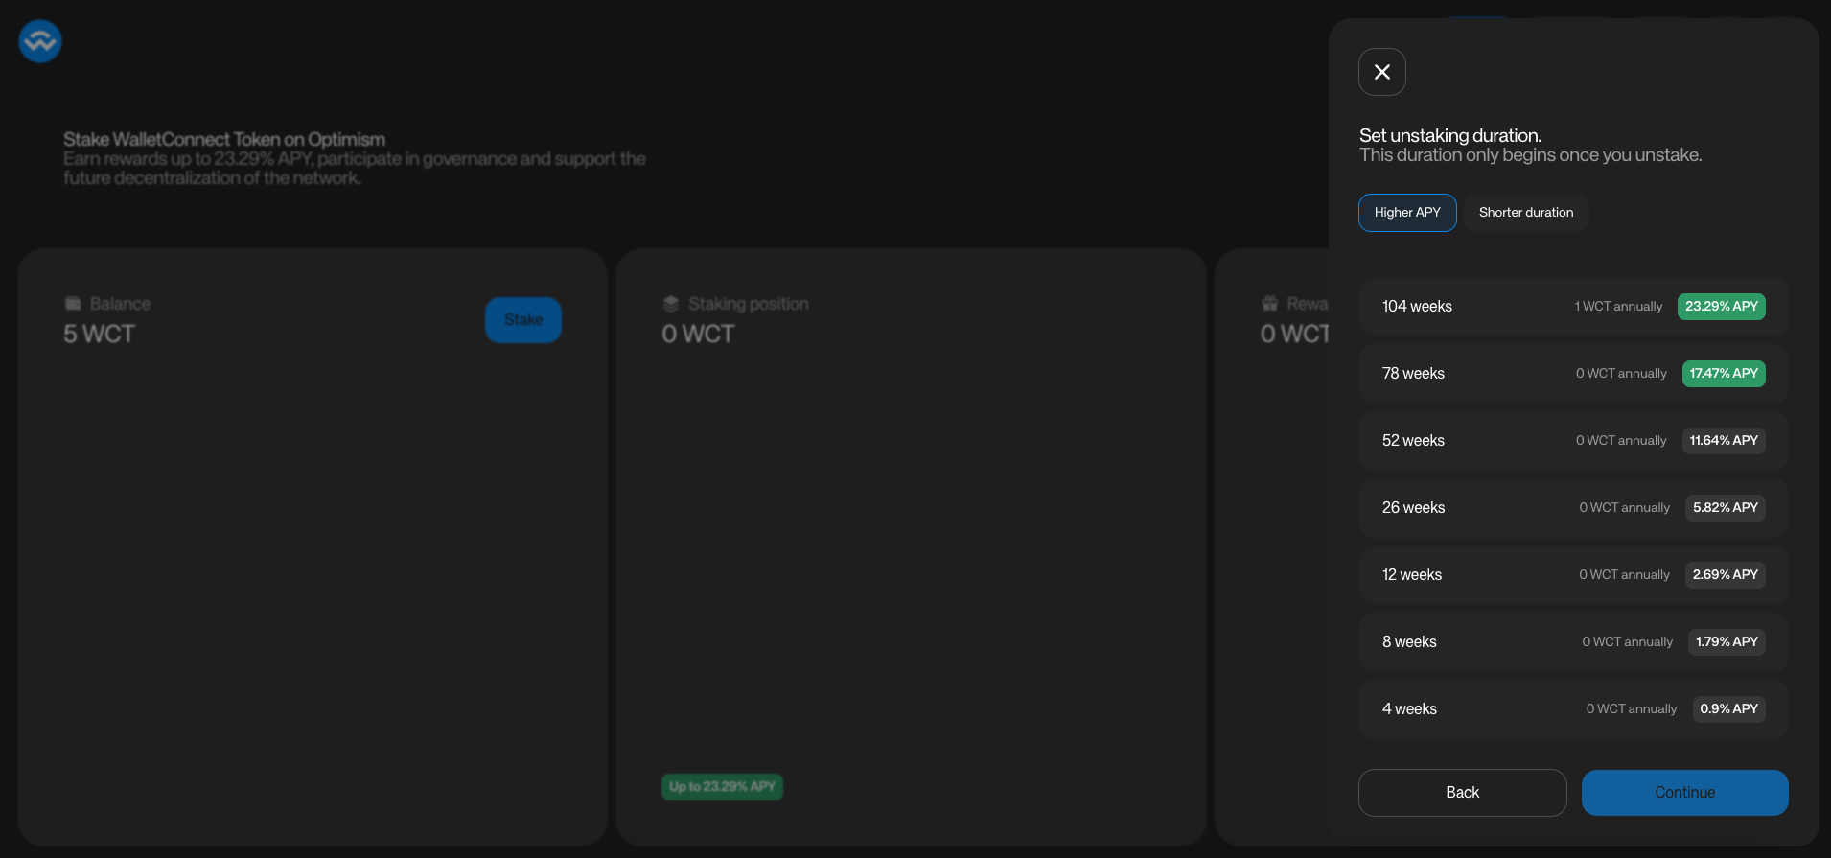
Task: Choose the 12 weeks option
Action: (x=1573, y=575)
